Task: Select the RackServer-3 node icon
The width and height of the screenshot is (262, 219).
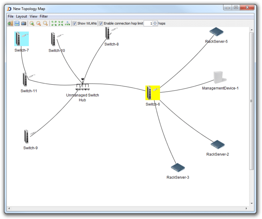Action: 178,168
